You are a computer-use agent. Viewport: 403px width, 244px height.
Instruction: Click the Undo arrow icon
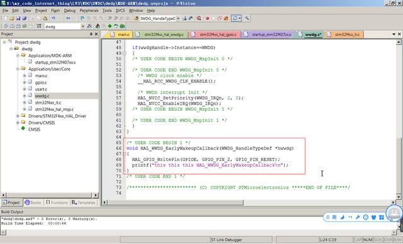[x=54, y=18]
